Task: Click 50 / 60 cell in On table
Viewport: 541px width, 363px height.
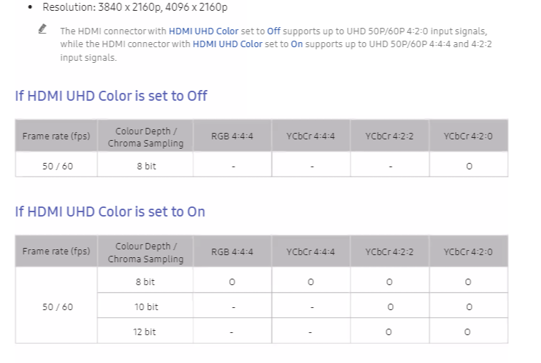Action: coord(57,307)
